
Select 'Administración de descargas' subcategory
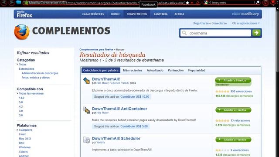[40, 73]
